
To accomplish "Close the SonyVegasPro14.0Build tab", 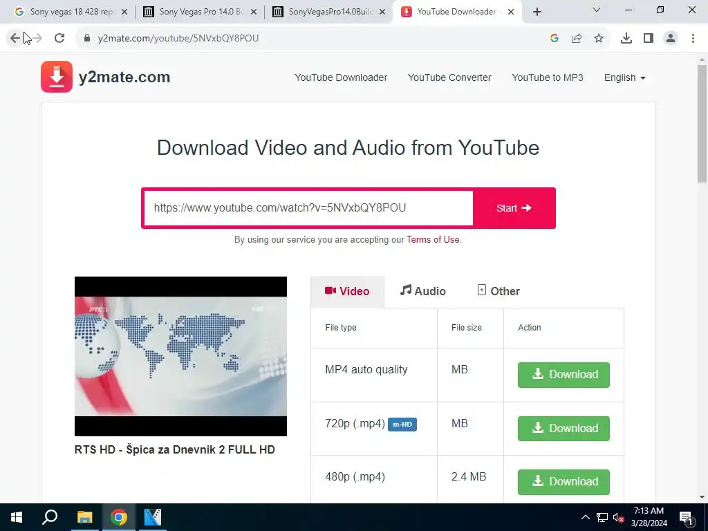I will (x=382, y=12).
